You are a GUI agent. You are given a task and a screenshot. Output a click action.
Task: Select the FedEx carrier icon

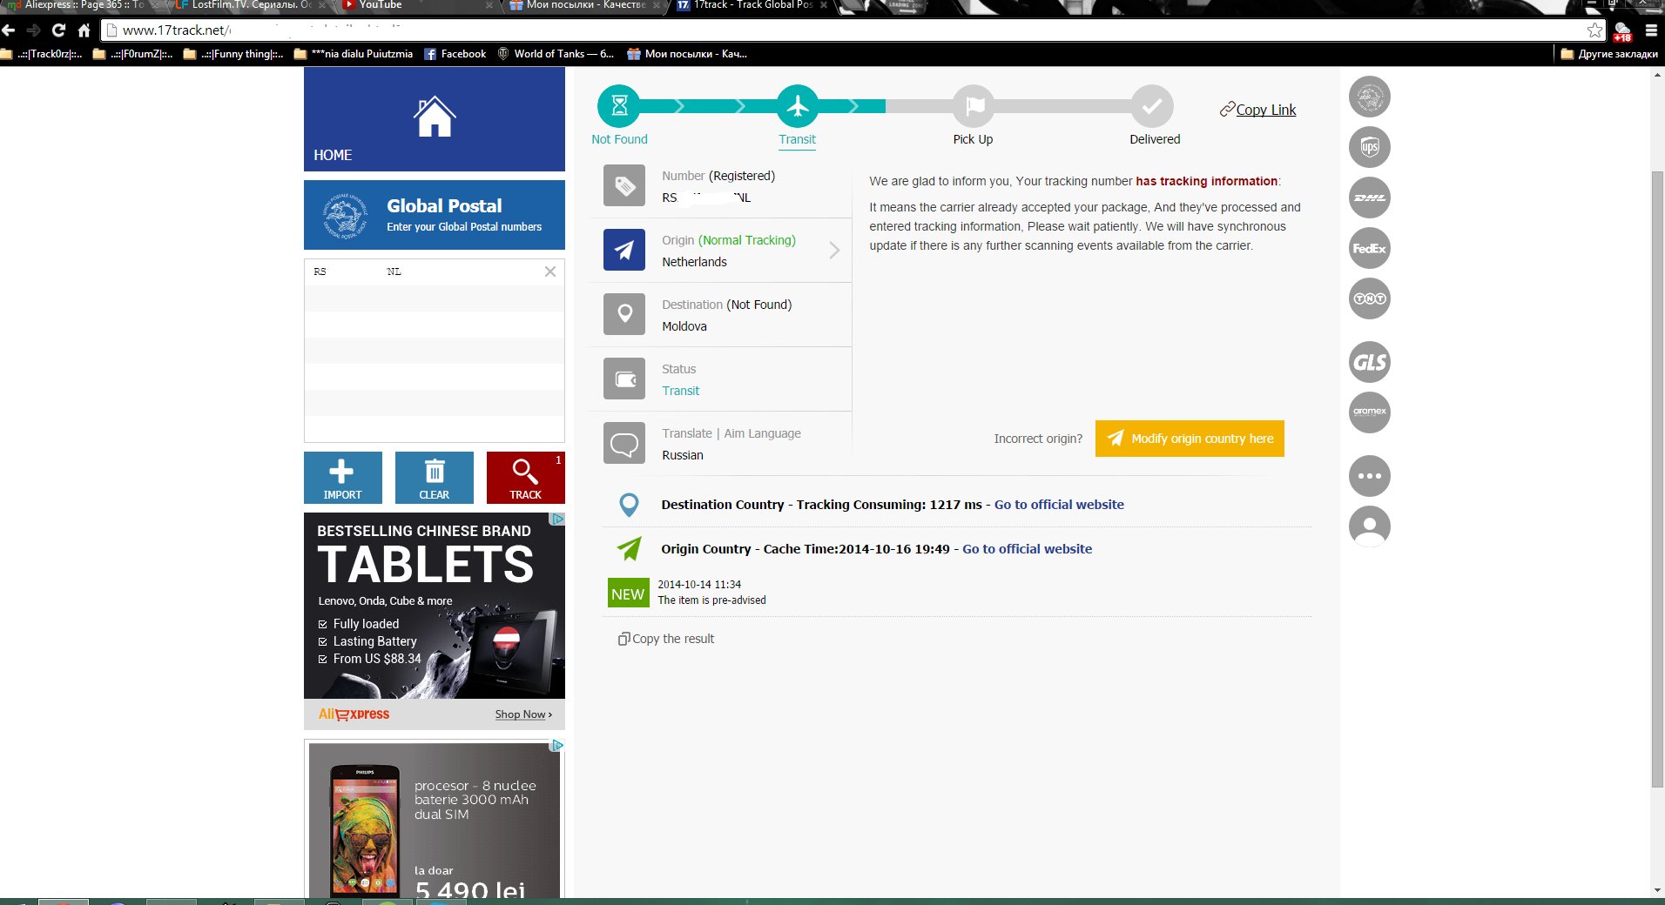(x=1370, y=248)
